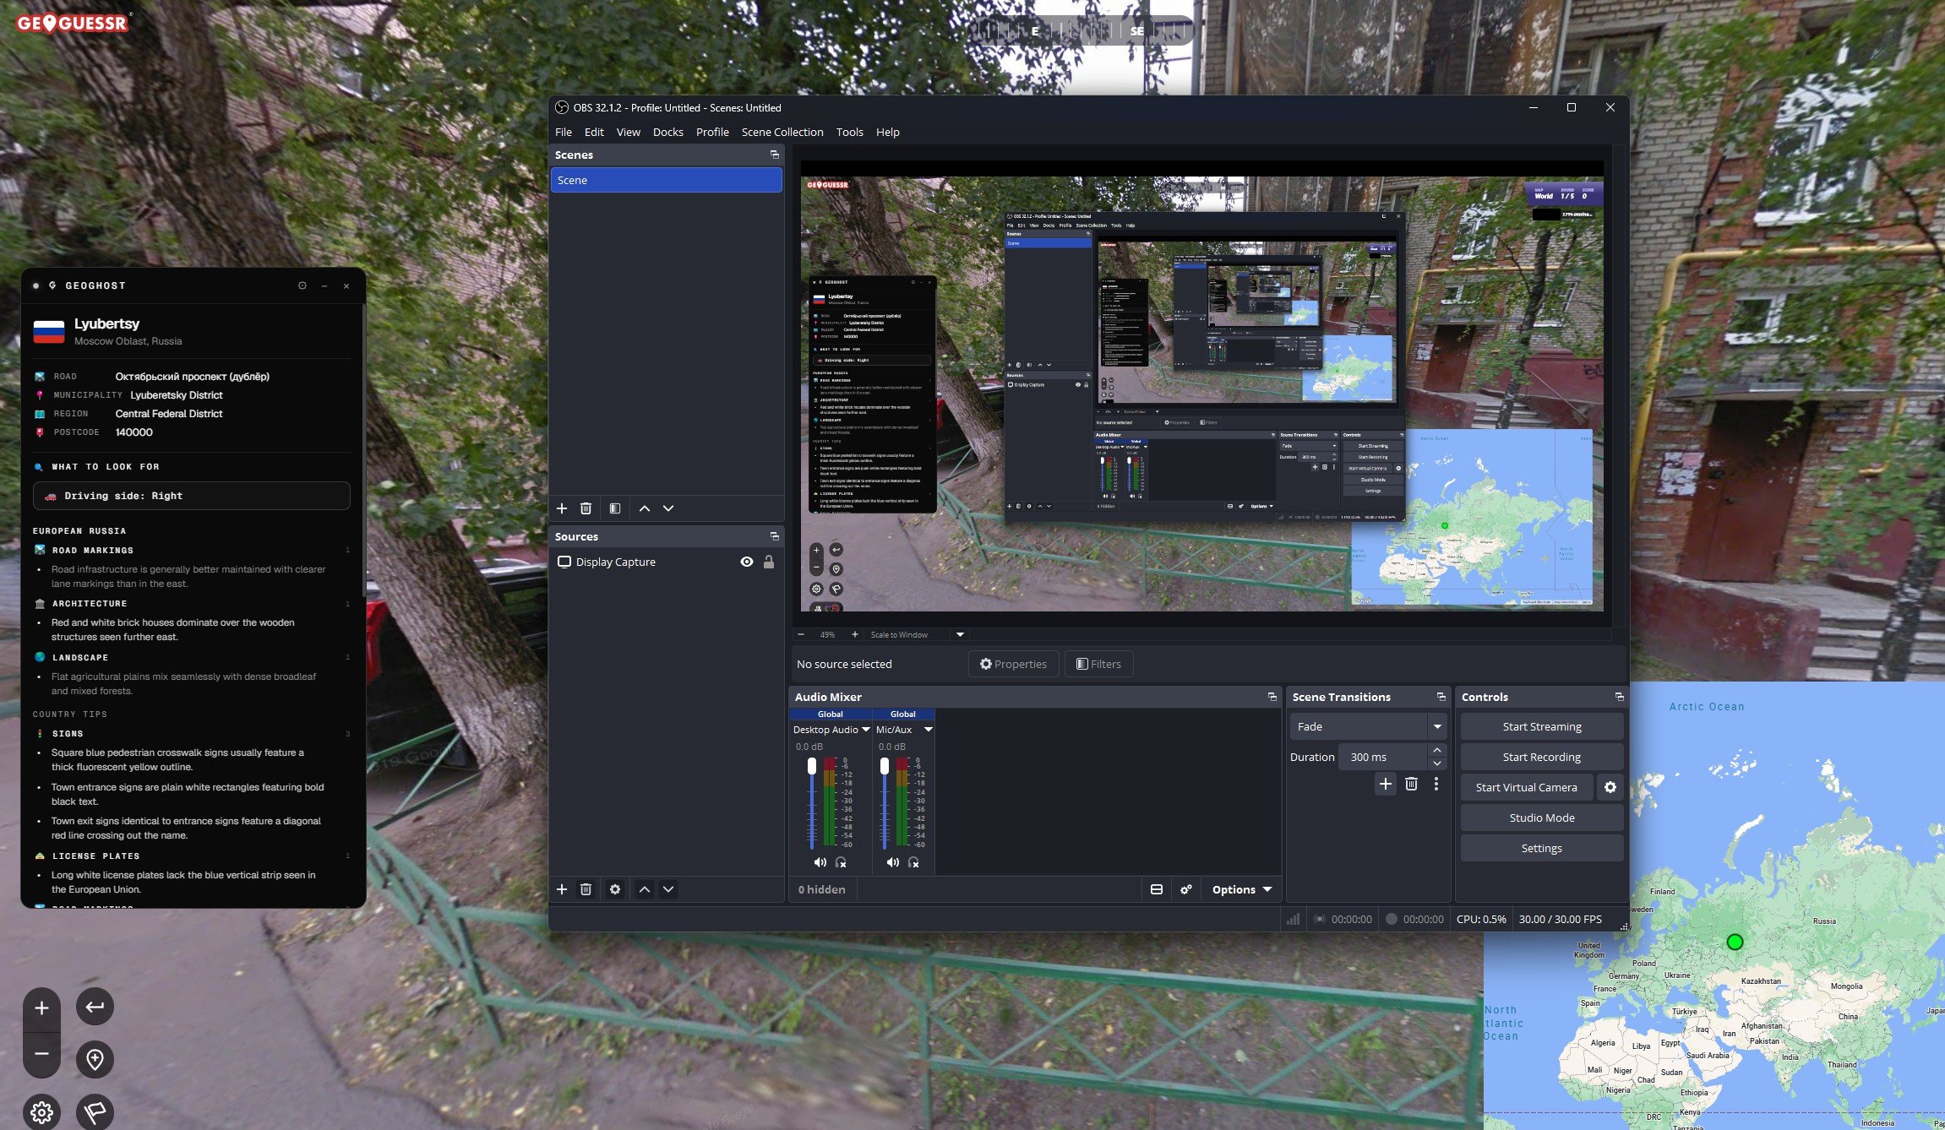Click the source Filters button
Viewport: 1945px width, 1130px height.
tap(1098, 664)
